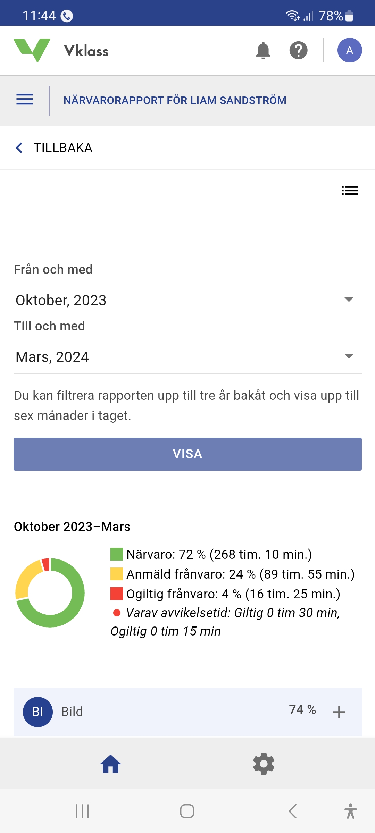The image size is (375, 833).
Task: Go back with the TILLBAKA link
Action: (x=54, y=148)
